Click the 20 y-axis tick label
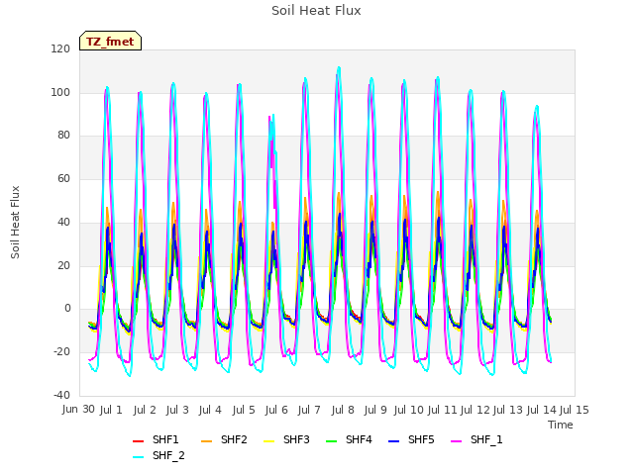 tap(63, 266)
